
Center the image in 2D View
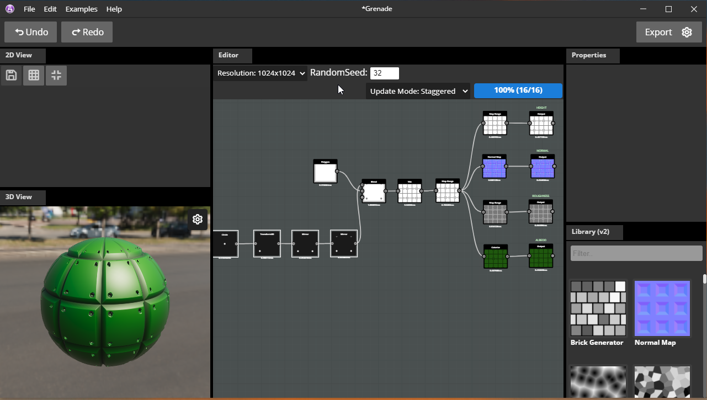pyautogui.click(x=56, y=76)
